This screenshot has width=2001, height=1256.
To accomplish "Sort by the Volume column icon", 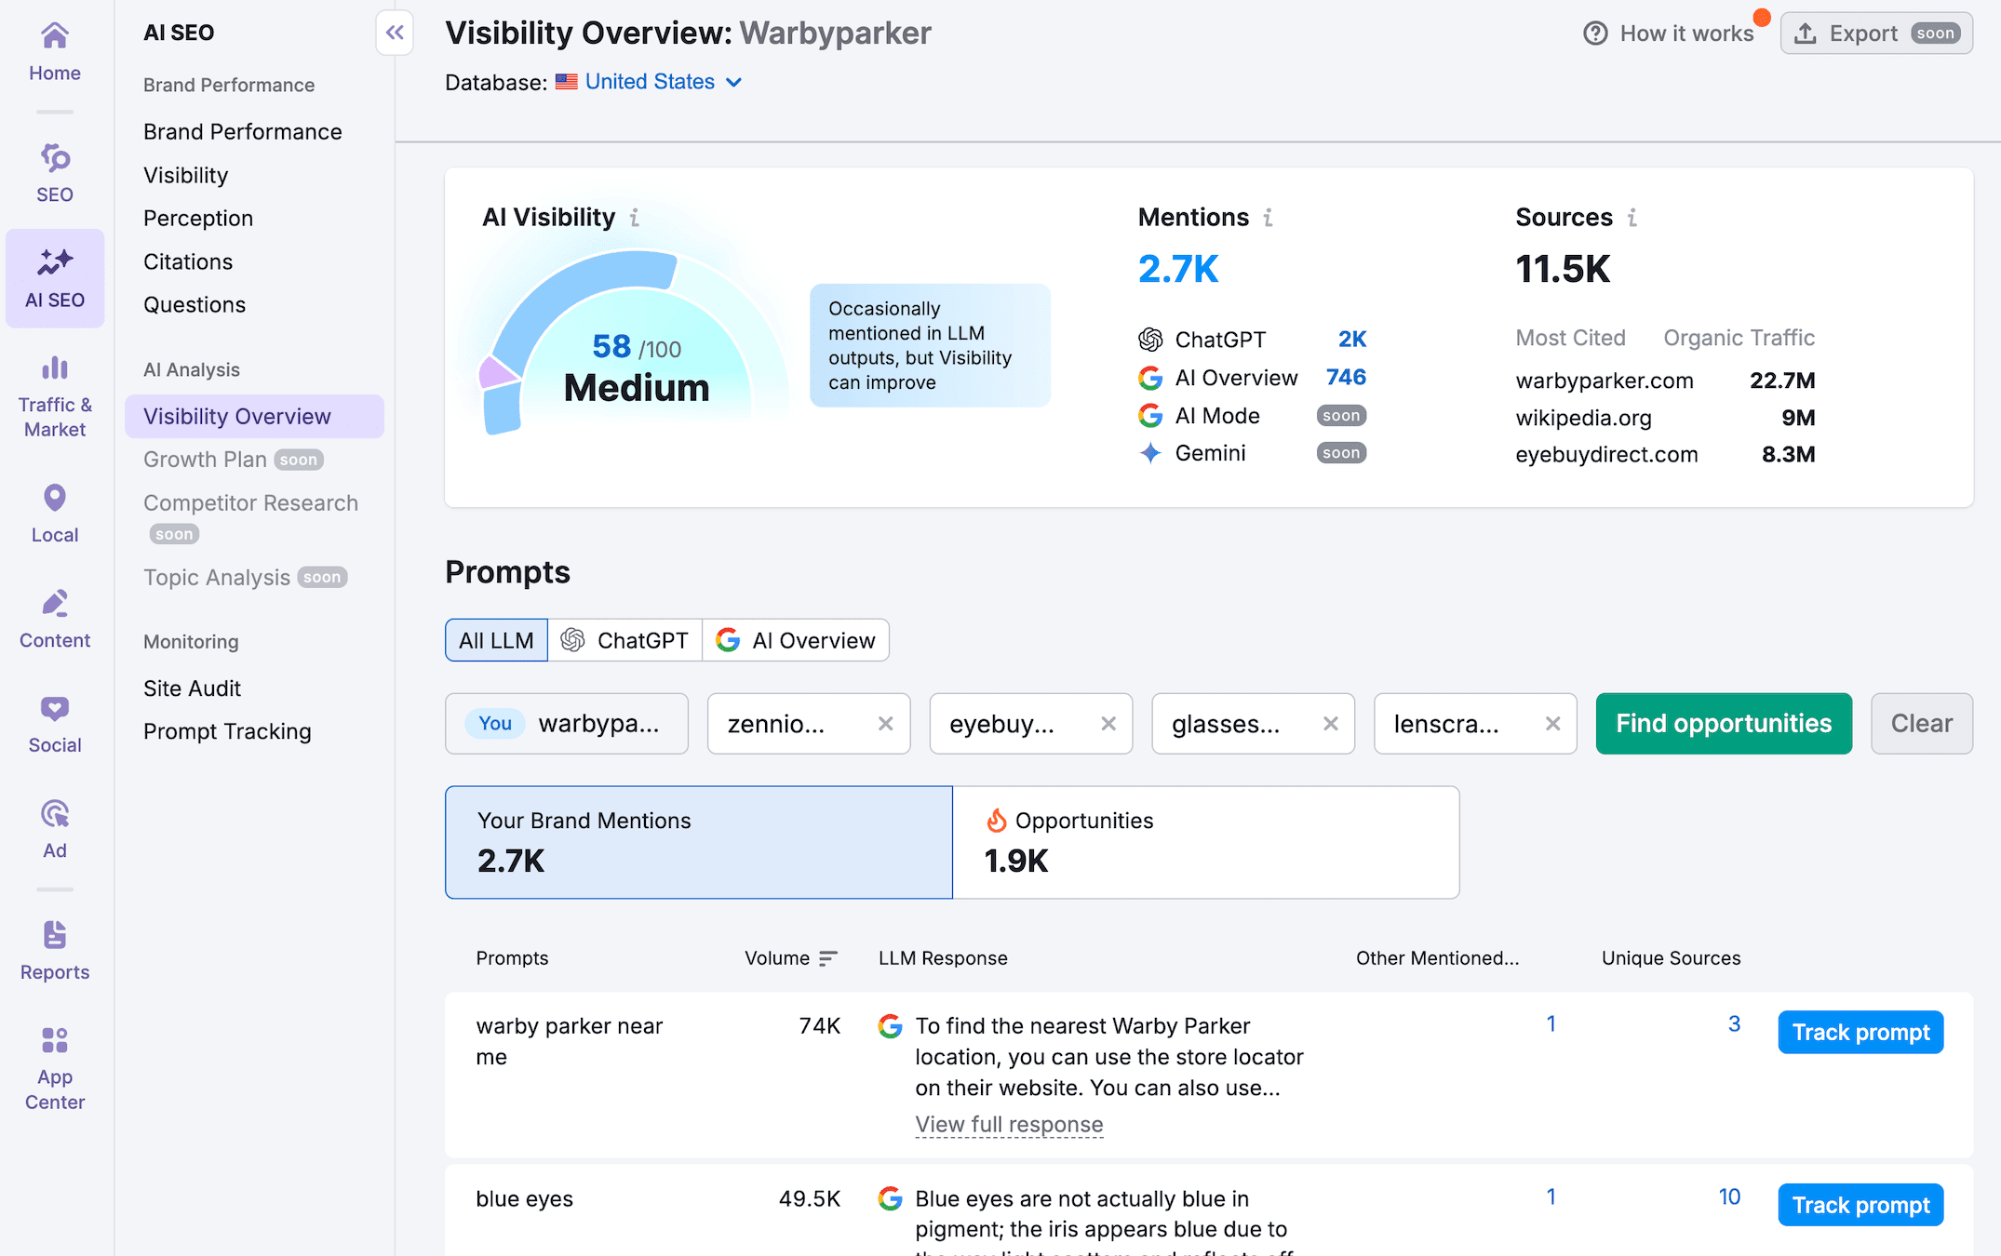I will click(x=827, y=958).
